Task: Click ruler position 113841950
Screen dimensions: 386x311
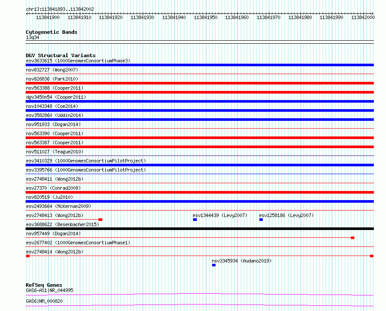Action: (206, 17)
